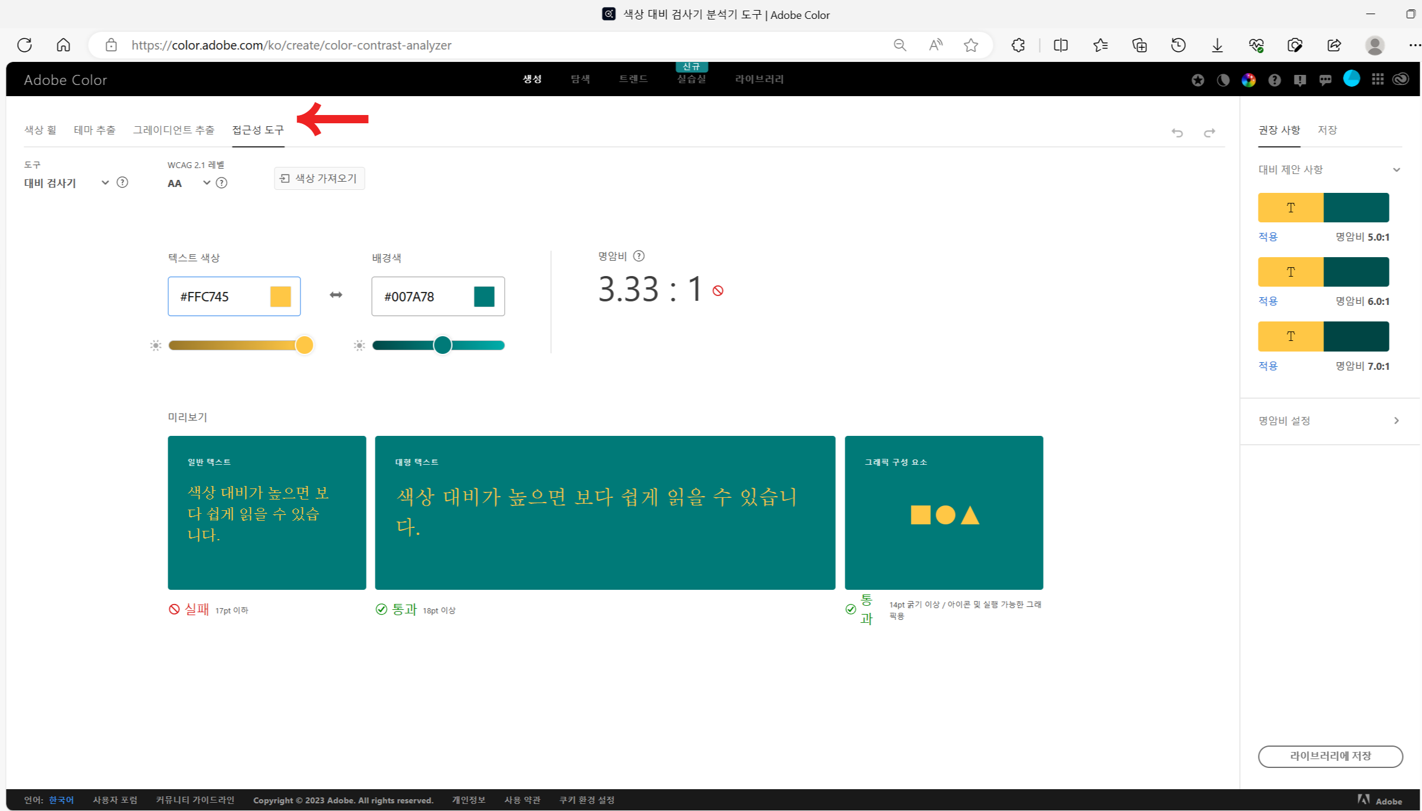The image size is (1422, 811).
Task: Open browser extensions puzzle icon
Action: pos(1018,45)
